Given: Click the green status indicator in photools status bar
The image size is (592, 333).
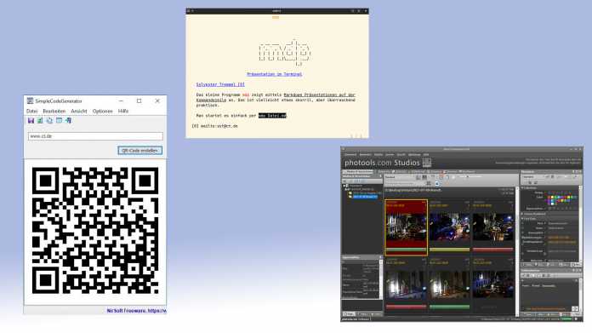Looking at the screenshot, I should [x=566, y=319].
